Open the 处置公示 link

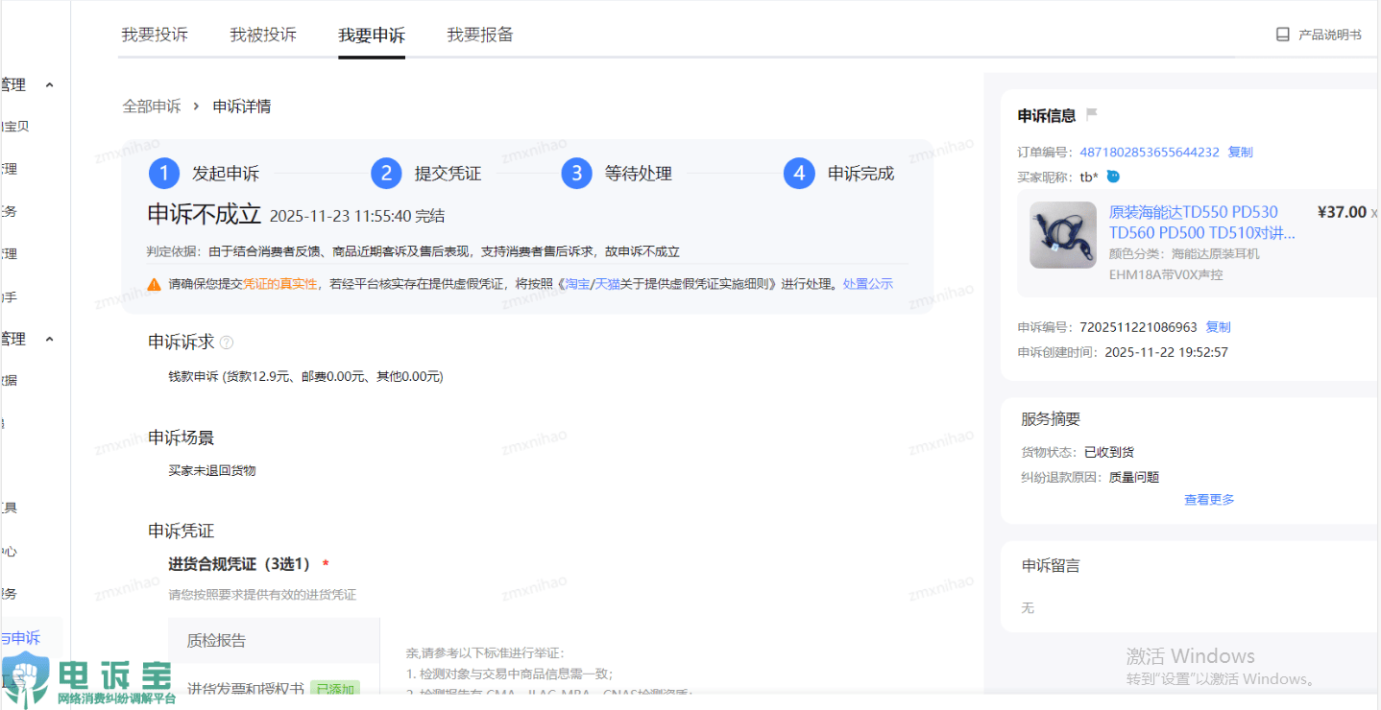(x=867, y=284)
